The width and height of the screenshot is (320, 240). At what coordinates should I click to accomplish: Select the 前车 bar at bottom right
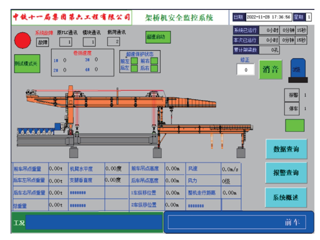[239, 222]
